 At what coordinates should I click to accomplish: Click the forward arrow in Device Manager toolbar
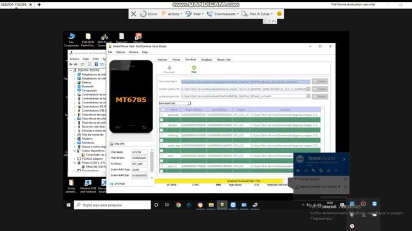(x=76, y=64)
